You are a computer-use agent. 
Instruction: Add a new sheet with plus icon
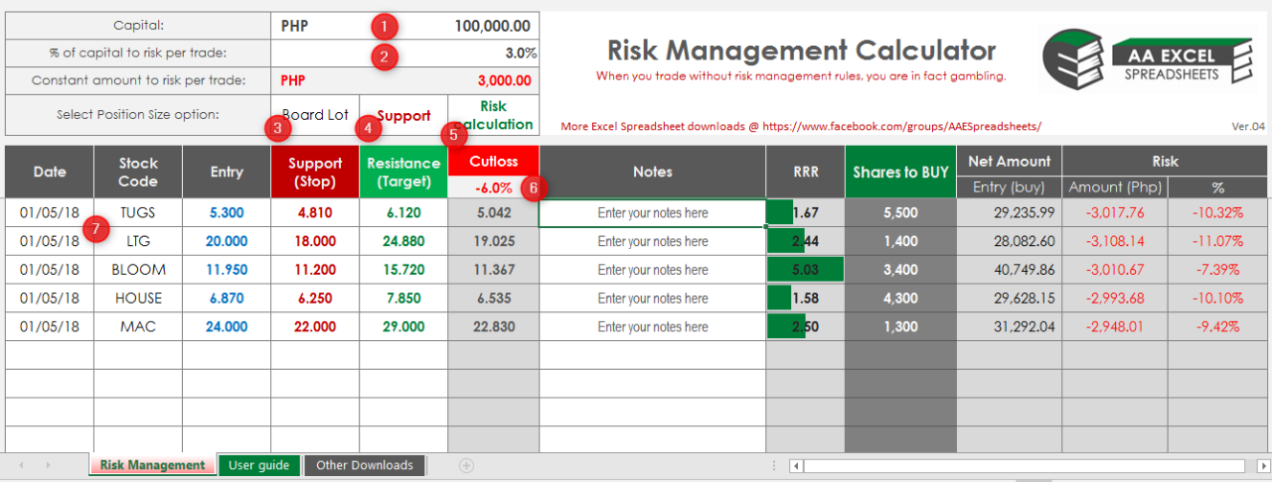(x=466, y=465)
